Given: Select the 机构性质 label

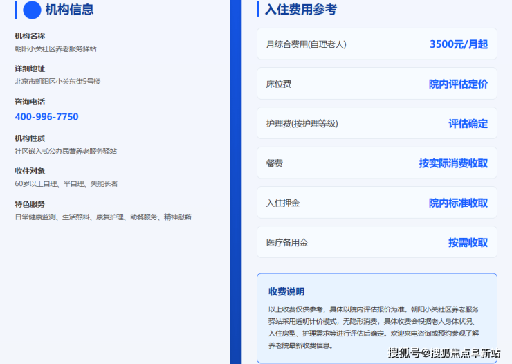Looking at the screenshot, I should pos(30,138).
